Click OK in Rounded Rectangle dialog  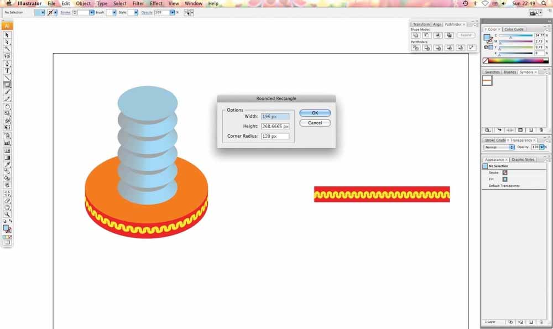point(315,113)
